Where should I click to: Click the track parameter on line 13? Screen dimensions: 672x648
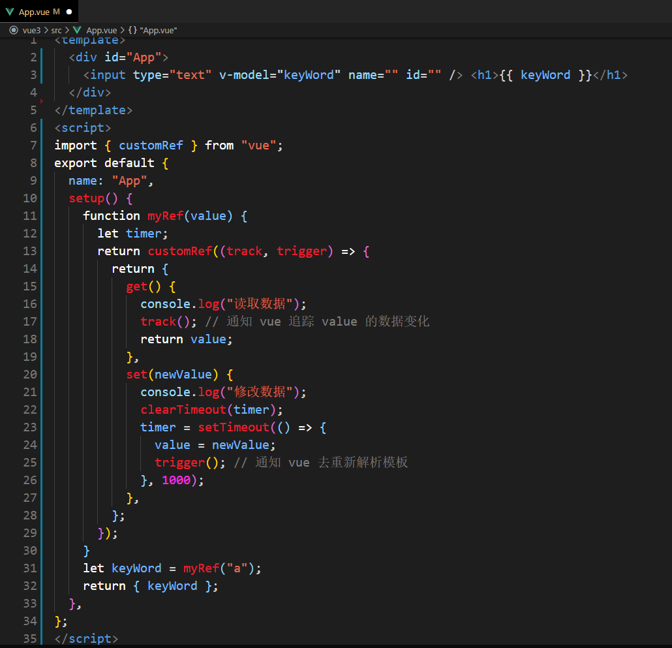point(244,251)
